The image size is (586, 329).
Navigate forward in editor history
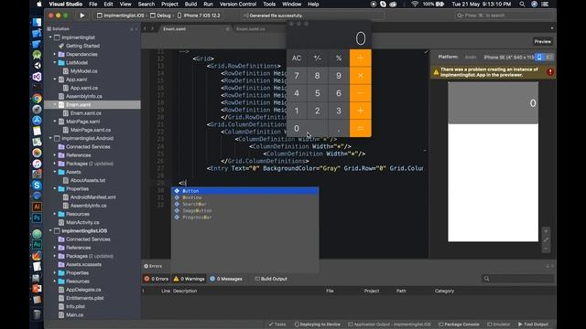(153, 28)
